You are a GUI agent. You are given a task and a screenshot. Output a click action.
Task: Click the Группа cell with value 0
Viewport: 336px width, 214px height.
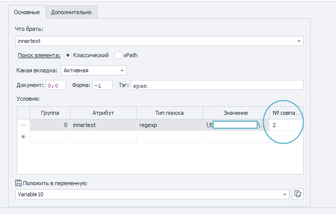(49, 124)
